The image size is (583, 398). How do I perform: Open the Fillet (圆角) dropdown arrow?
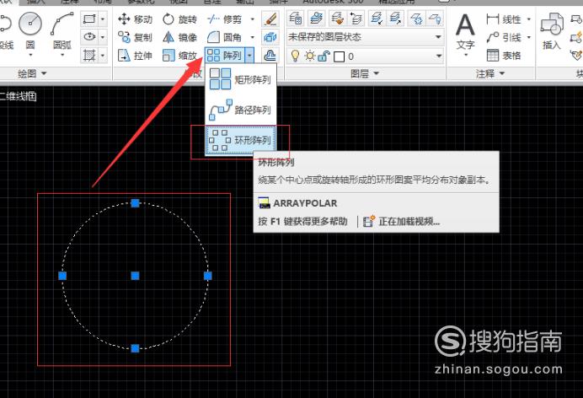coord(253,37)
